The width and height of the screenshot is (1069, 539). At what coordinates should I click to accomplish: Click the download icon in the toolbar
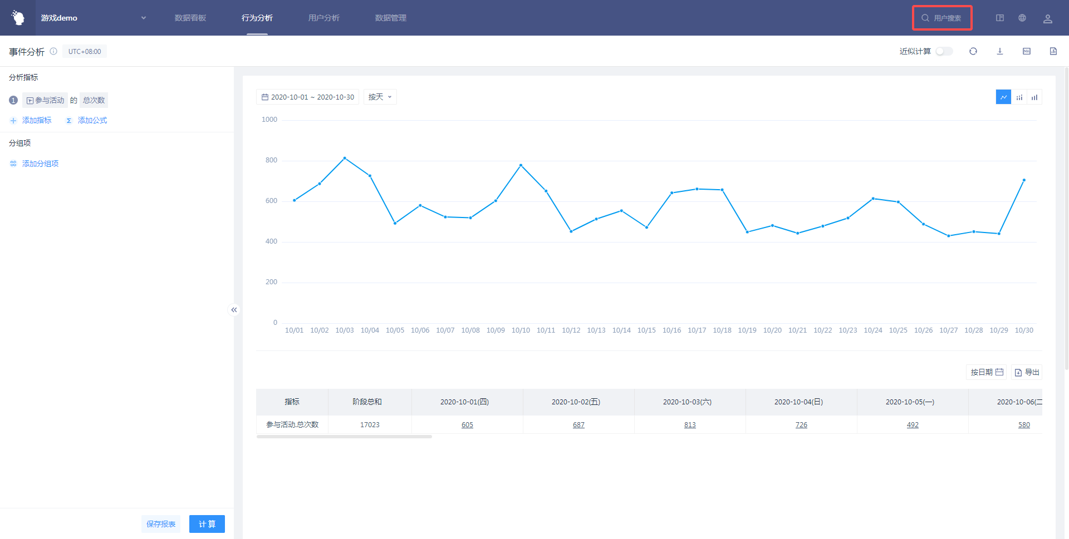[999, 51]
